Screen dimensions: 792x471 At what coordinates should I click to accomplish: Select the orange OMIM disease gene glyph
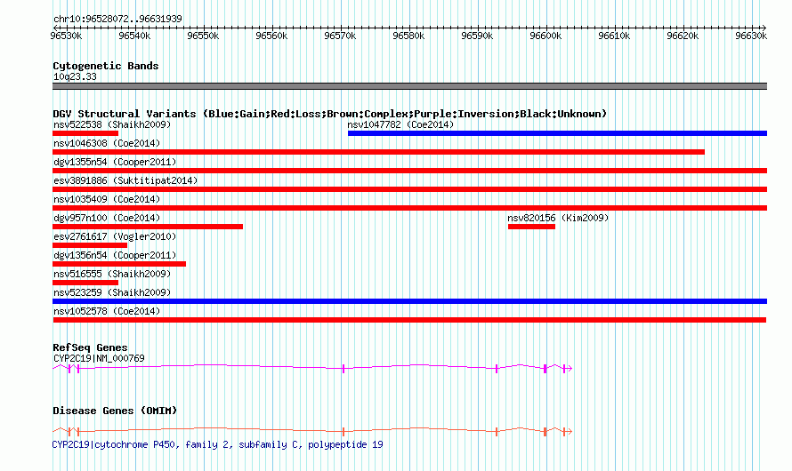coord(312,431)
